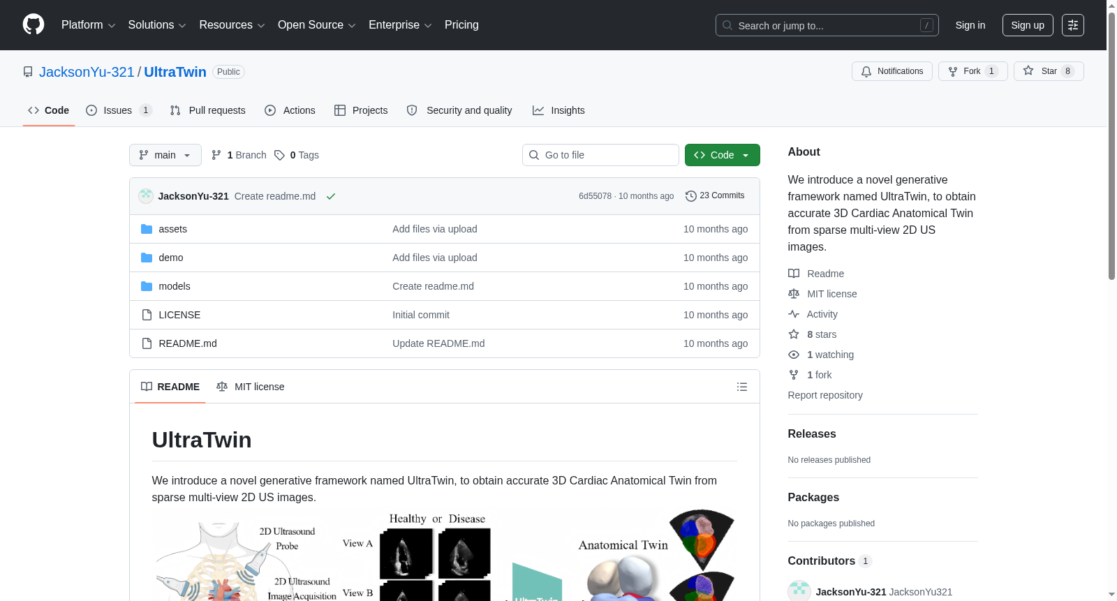Switch to the Issues tab

click(119, 110)
